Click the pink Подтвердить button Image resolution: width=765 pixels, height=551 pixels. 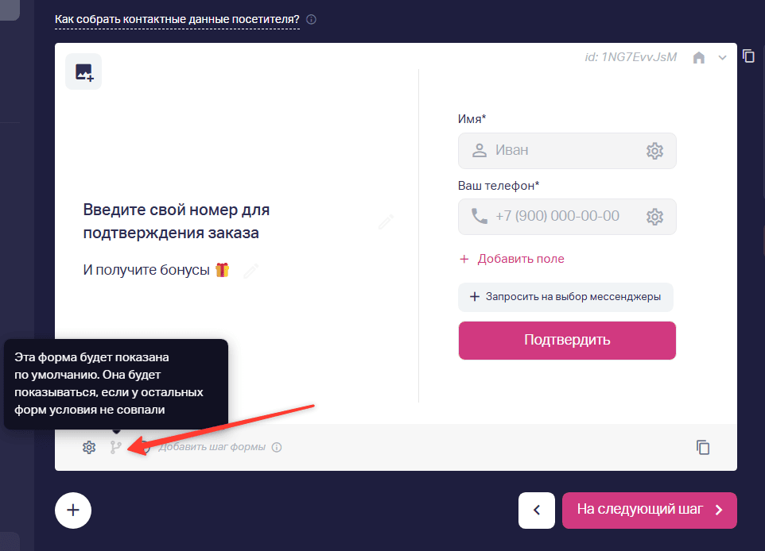coord(567,341)
